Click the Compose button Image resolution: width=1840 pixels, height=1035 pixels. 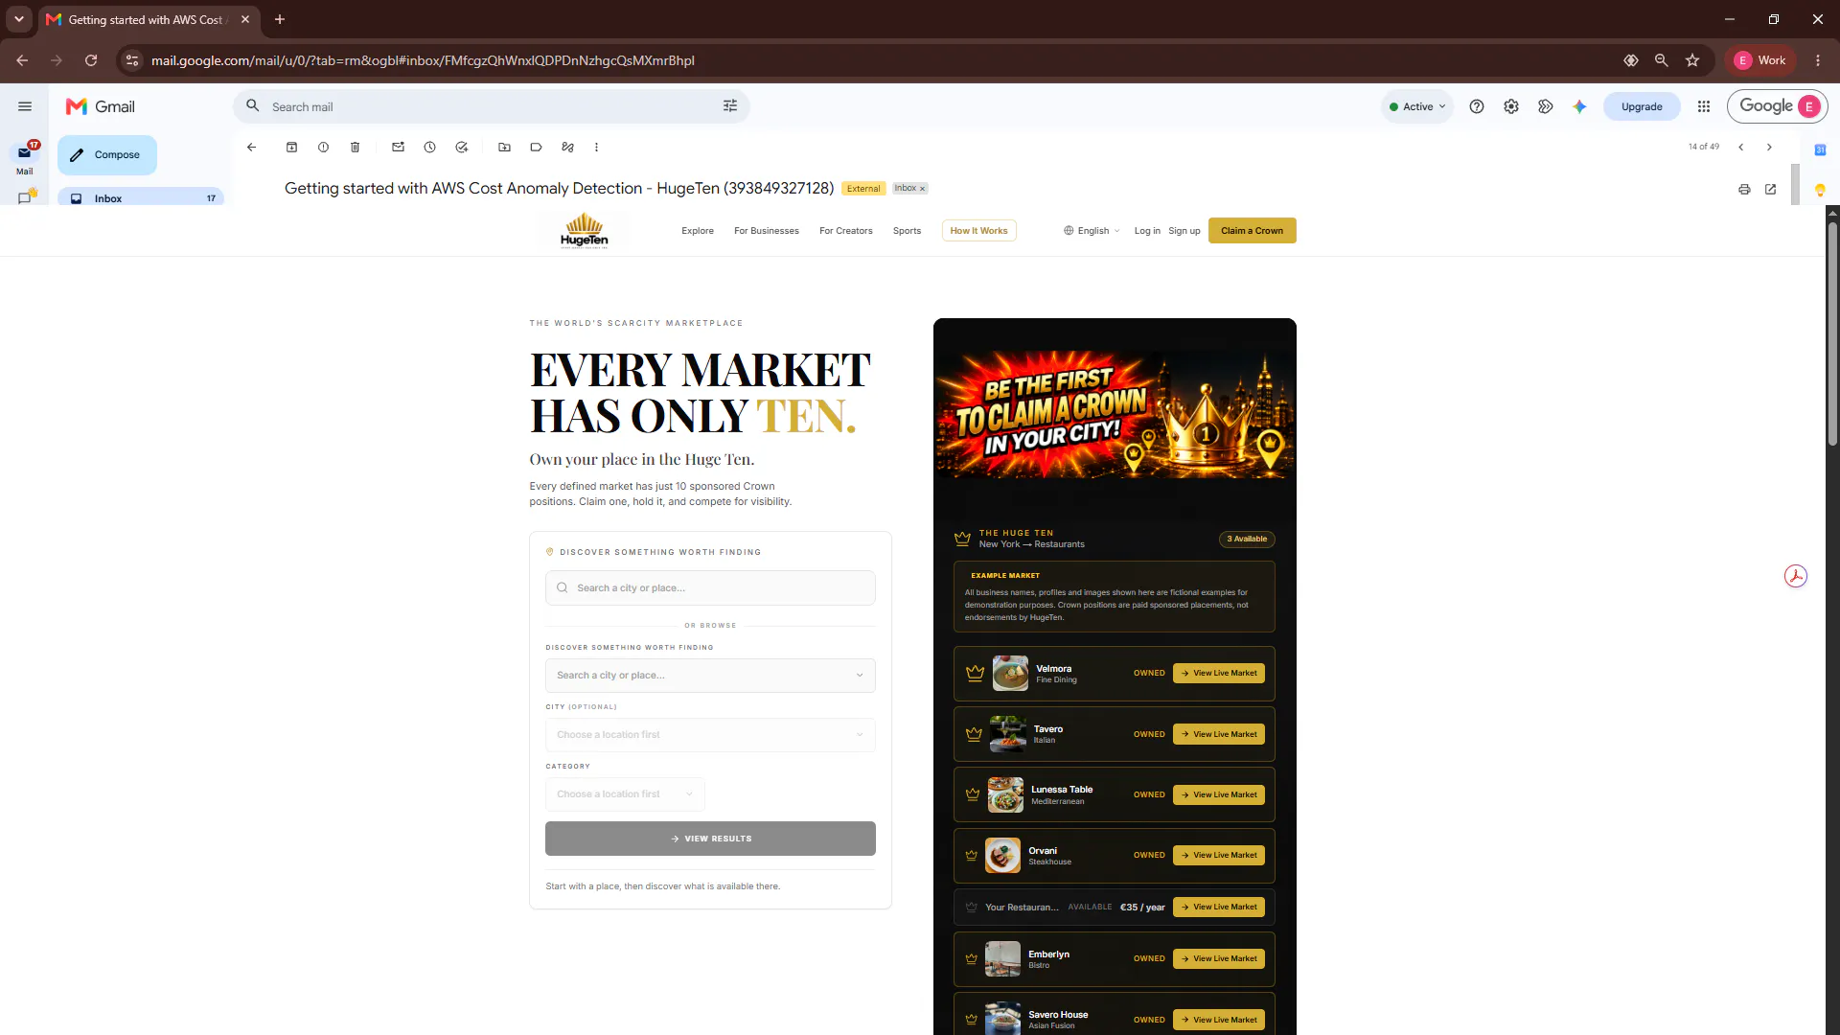coord(107,155)
